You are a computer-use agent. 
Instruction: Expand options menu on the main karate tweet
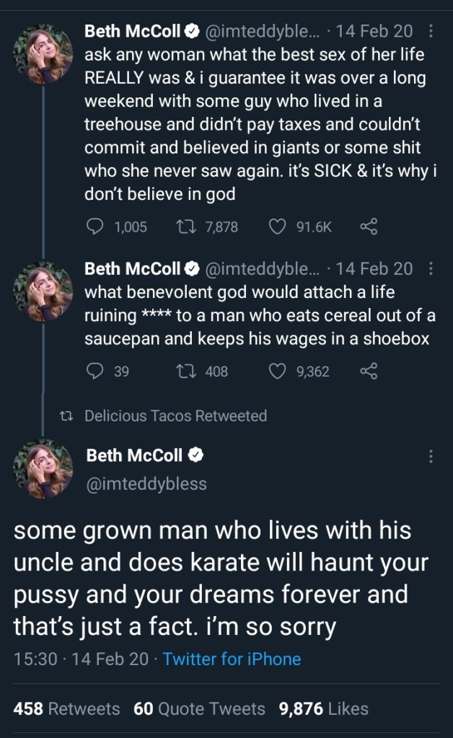431,456
